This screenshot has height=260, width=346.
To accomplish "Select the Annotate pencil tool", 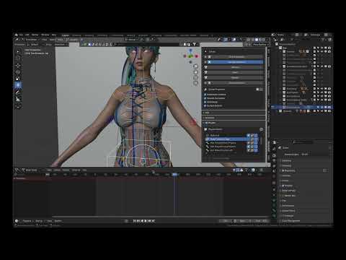I will tap(18, 92).
